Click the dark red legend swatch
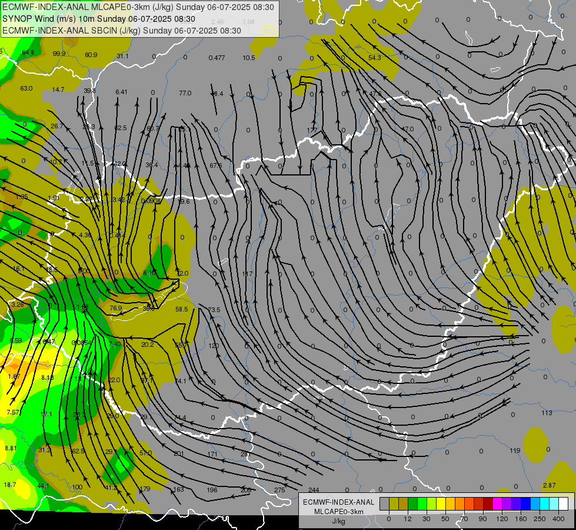 point(488,503)
